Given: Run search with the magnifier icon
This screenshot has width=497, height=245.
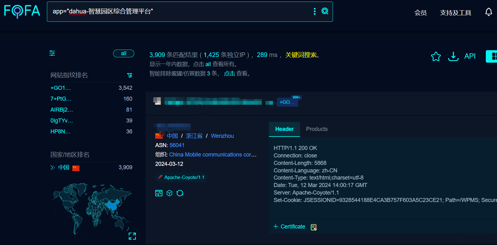Looking at the screenshot, I should (x=325, y=11).
